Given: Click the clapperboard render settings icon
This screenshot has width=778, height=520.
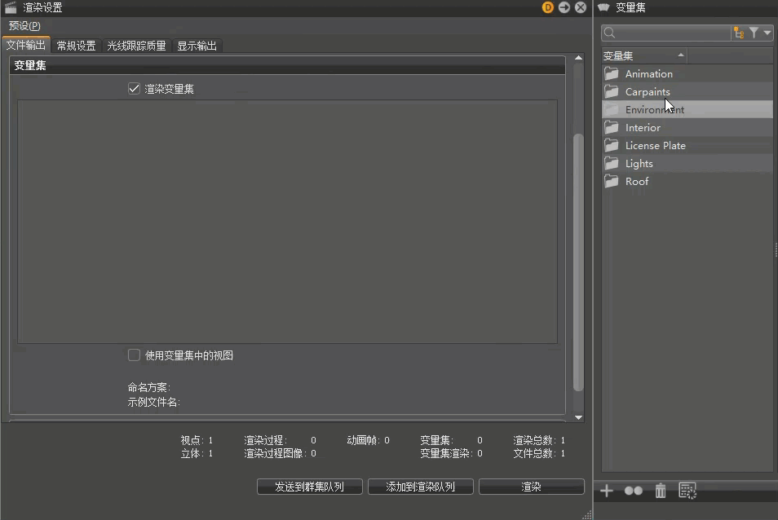Looking at the screenshot, I should [11, 7].
